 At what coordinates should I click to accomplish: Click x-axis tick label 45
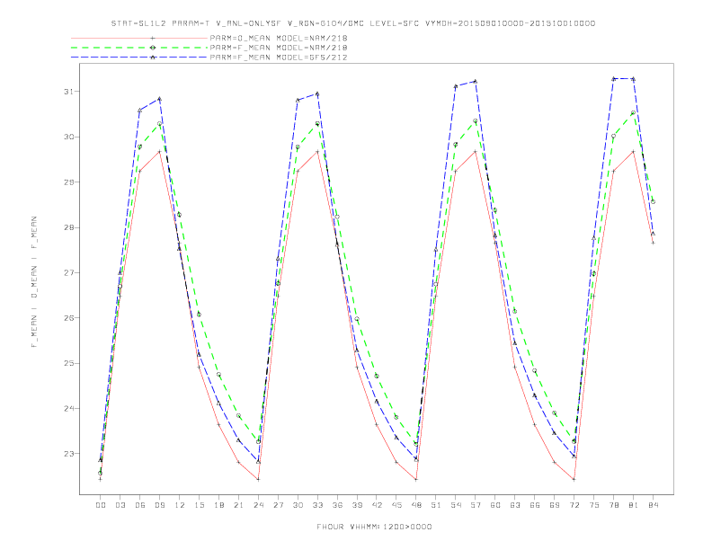(x=396, y=505)
